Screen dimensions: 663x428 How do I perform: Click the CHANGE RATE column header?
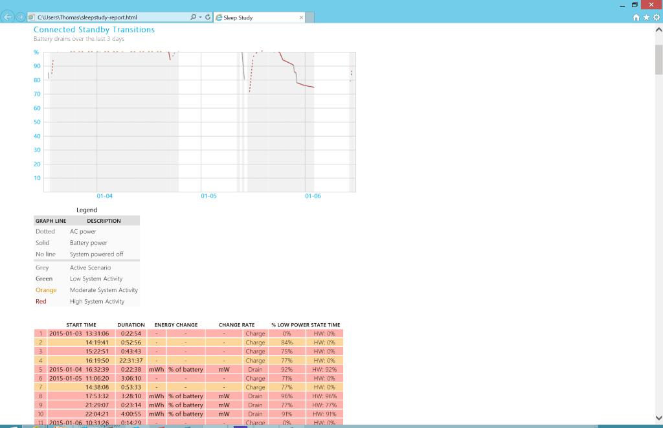[236, 325]
